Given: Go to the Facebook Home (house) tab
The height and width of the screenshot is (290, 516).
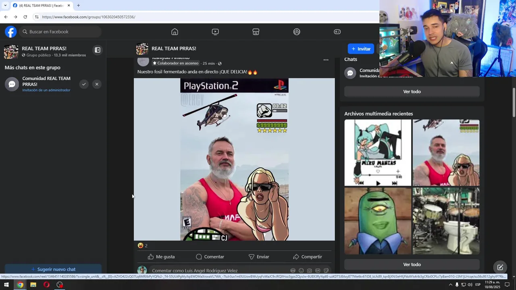Looking at the screenshot, I should [175, 32].
